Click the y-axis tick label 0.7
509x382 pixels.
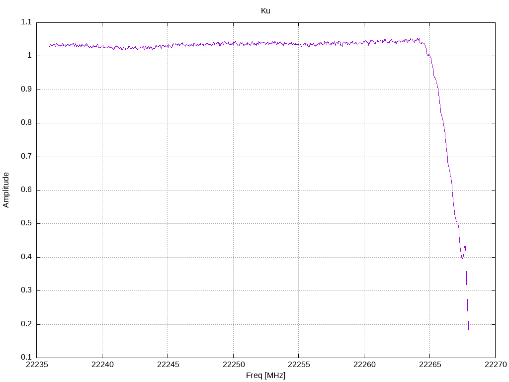click(26, 156)
